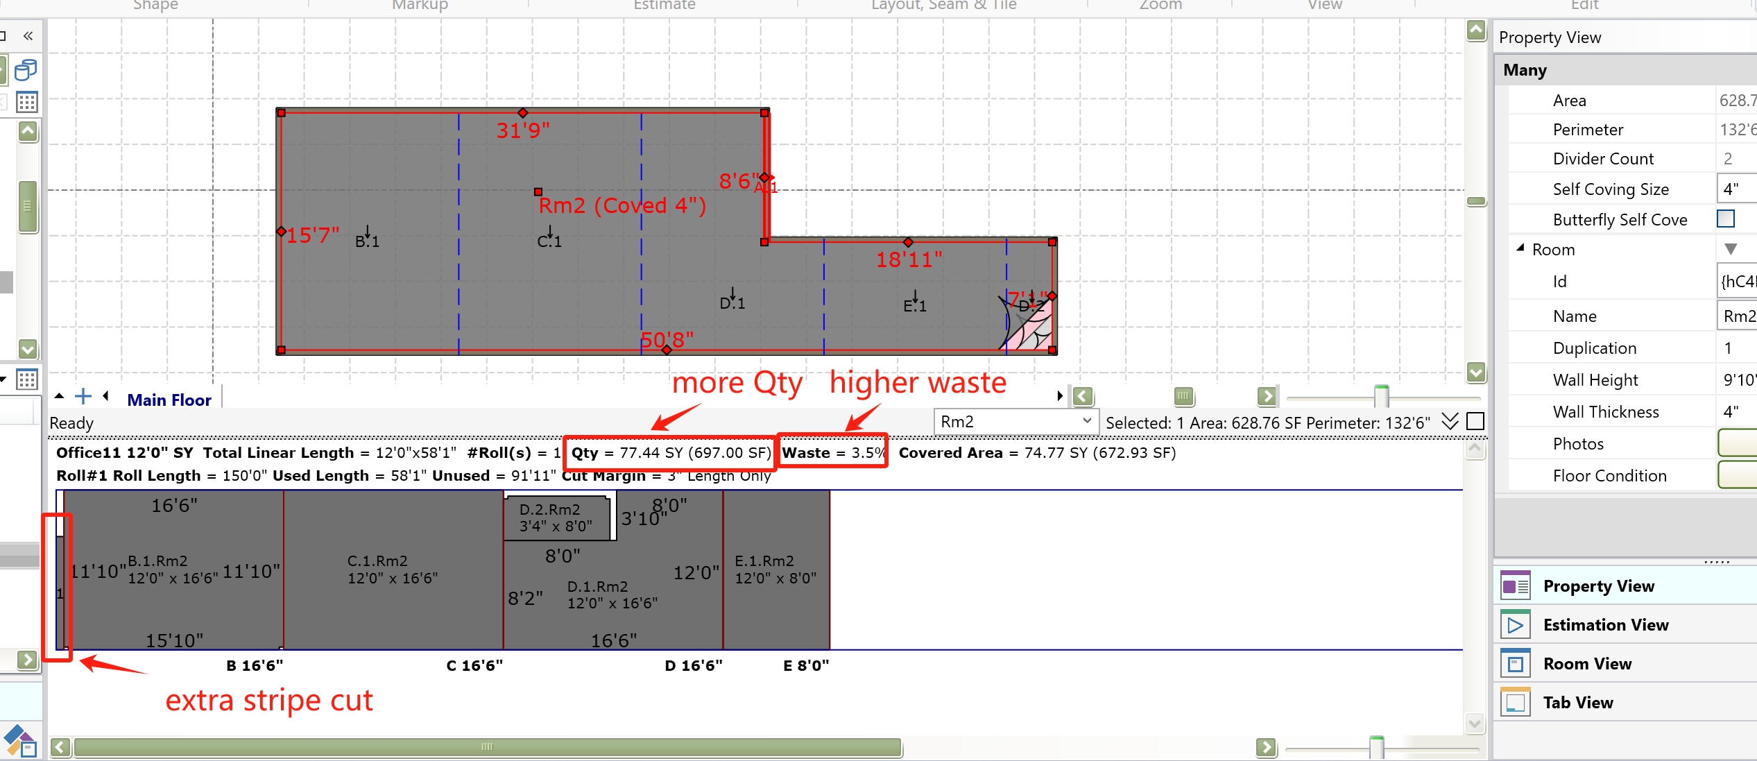The image size is (1757, 761).
Task: Open Estimation View panel icon
Action: tap(1516, 625)
